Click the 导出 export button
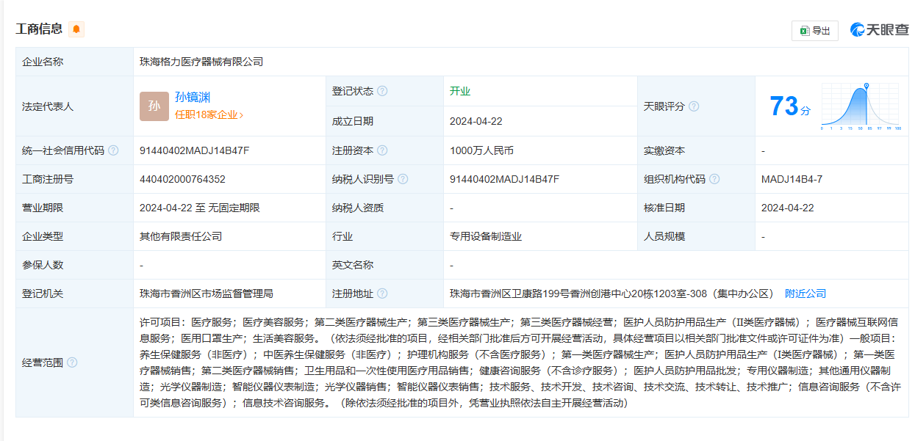915x441 pixels. 815,30
